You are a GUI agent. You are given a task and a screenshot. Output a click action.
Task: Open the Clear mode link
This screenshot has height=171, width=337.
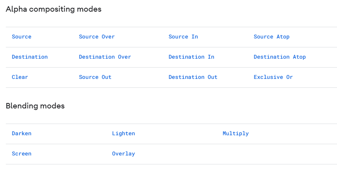pos(20,77)
